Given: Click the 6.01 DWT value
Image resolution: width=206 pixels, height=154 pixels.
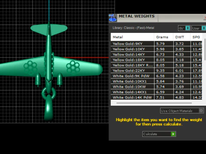Looking at the screenshot, I should 179,71.
